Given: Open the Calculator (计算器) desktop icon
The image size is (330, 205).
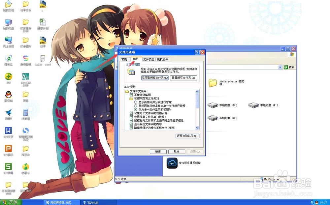Looking at the screenshot, I should tap(26, 114).
